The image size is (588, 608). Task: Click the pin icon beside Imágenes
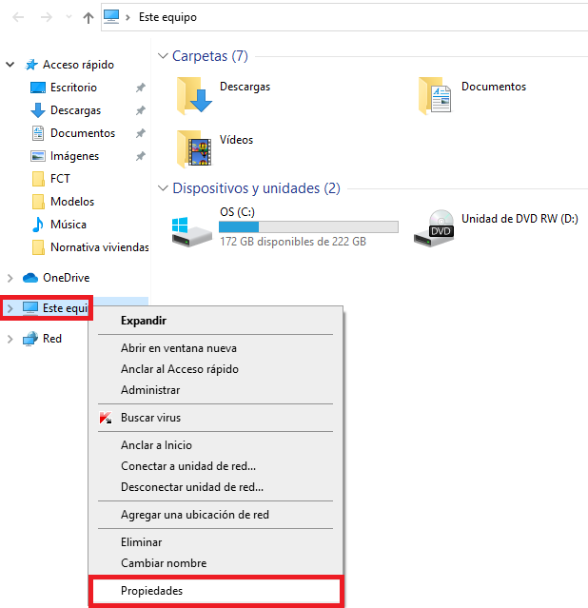tap(141, 156)
